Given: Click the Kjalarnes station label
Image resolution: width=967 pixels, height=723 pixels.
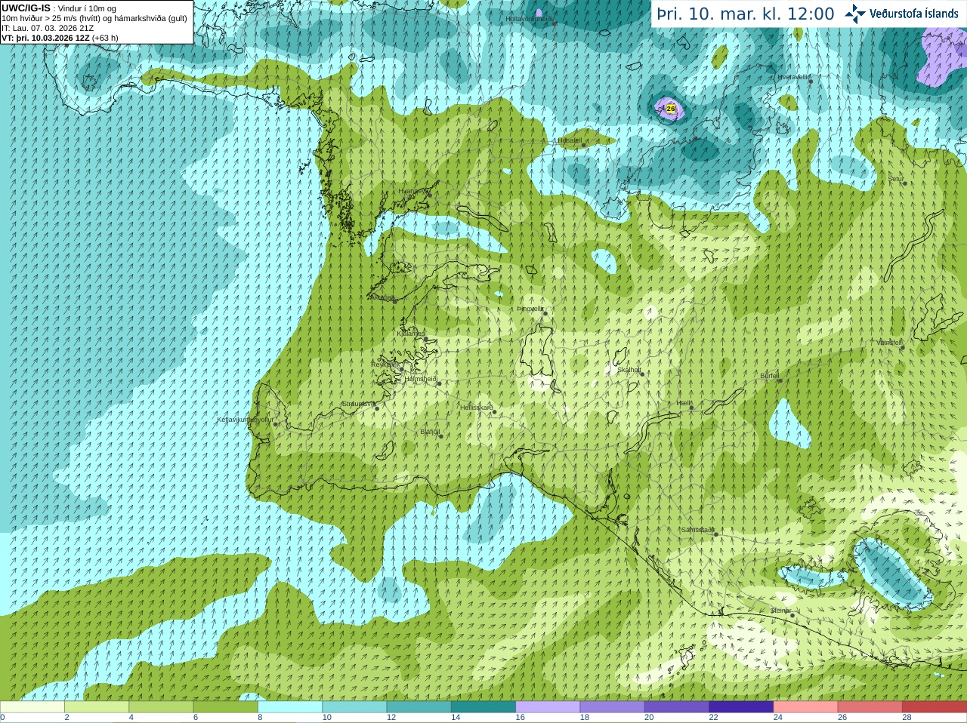Looking at the screenshot, I should pyautogui.click(x=411, y=333).
